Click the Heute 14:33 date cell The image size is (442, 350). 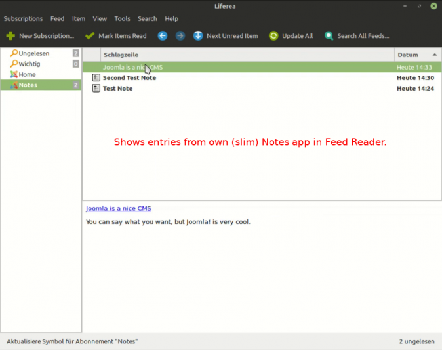click(x=414, y=67)
